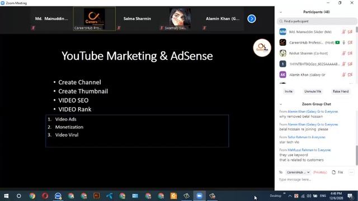The image size is (358, 201).
Task: Click CareersHub avatar in participants list
Action: point(282,42)
